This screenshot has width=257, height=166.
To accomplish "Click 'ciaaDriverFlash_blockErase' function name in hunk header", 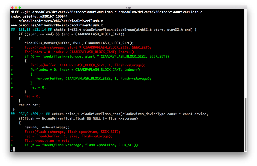I will click(109, 30).
